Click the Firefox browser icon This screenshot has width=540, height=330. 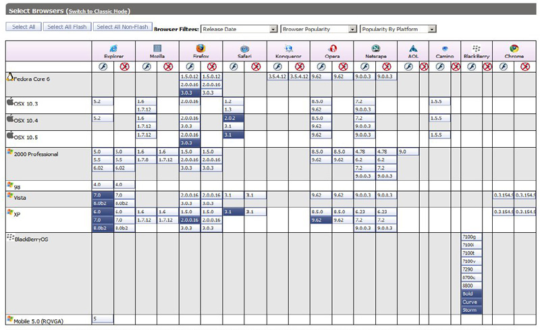(200, 48)
